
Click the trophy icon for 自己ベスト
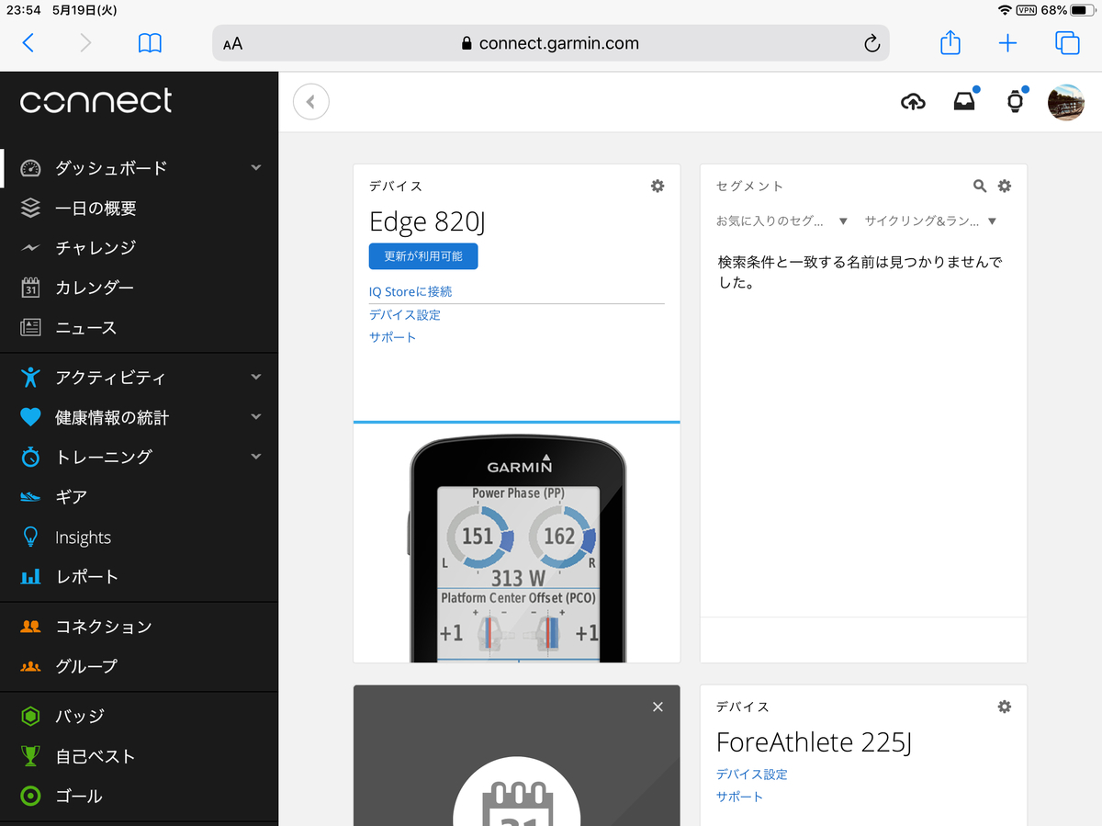(x=30, y=756)
